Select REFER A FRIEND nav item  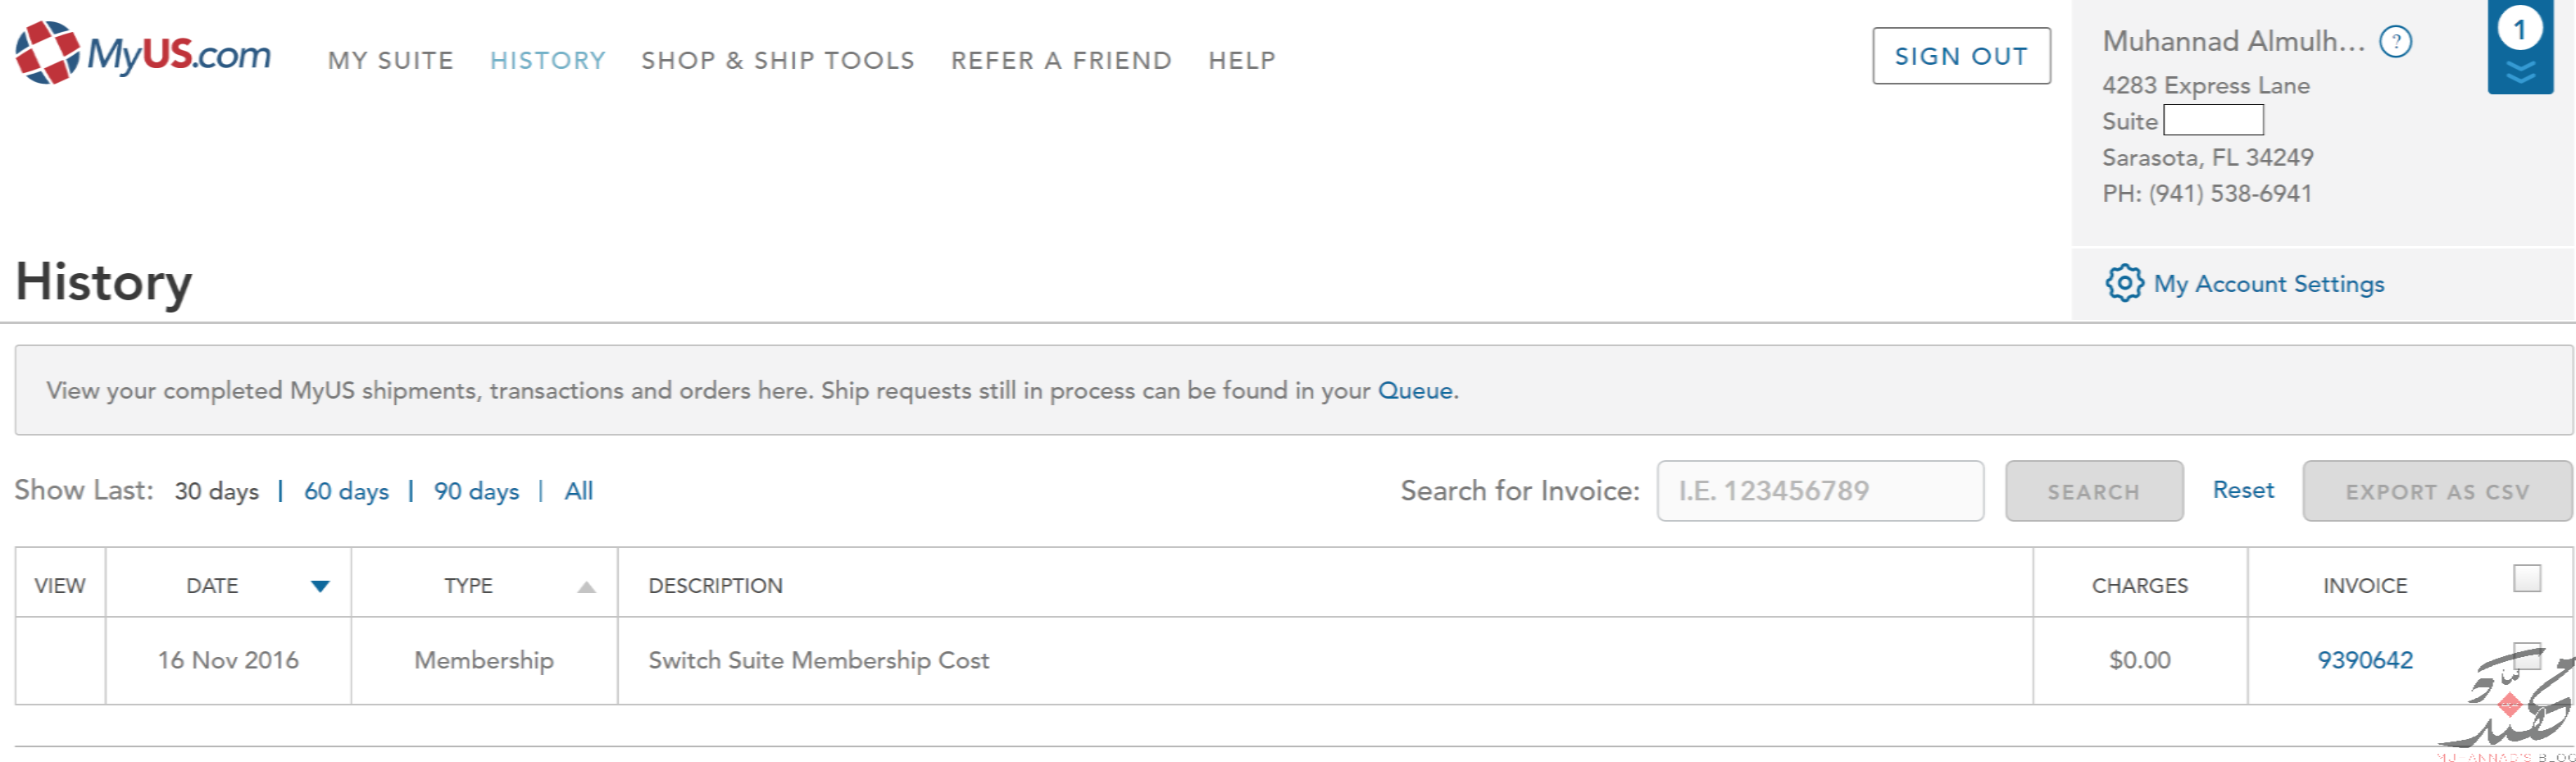tap(1061, 61)
